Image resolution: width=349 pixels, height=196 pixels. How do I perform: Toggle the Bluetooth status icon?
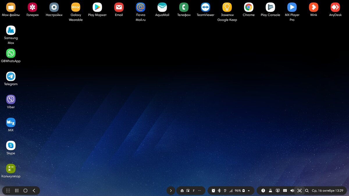220,190
